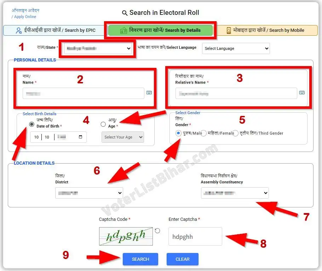
Task: Open virtual keyboard icon beside Relative's Name field
Action: (x=302, y=93)
